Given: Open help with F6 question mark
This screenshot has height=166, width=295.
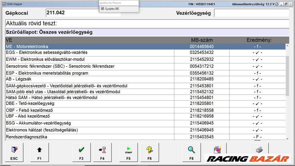Looking at the screenshot, I should click(x=150, y=152).
